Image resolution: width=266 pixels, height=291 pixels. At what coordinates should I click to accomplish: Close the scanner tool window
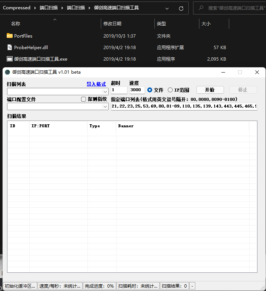pos(257,72)
